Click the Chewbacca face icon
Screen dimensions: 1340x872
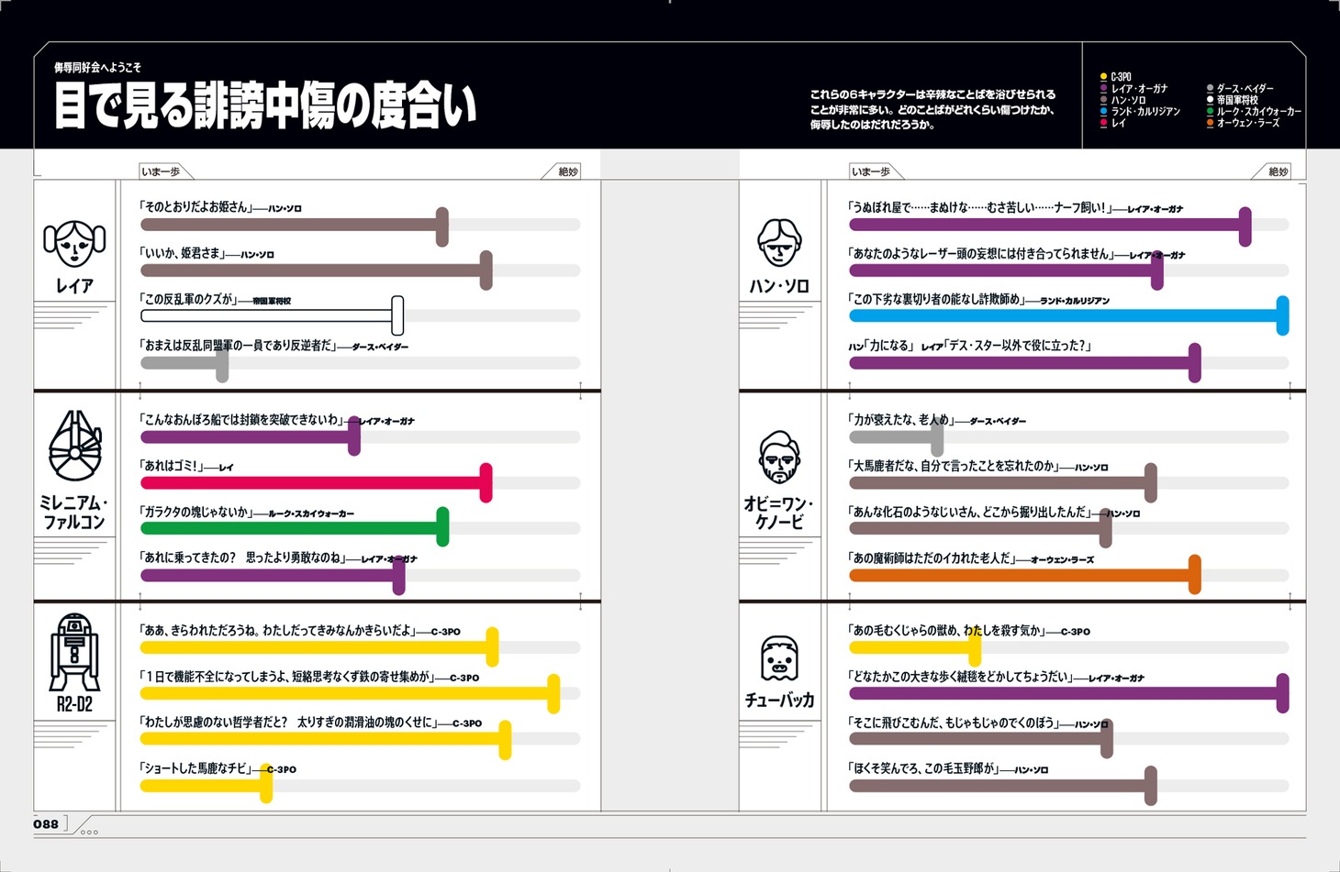[779, 658]
